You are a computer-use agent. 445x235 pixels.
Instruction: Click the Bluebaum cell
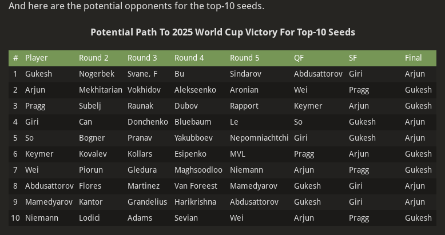pos(193,122)
